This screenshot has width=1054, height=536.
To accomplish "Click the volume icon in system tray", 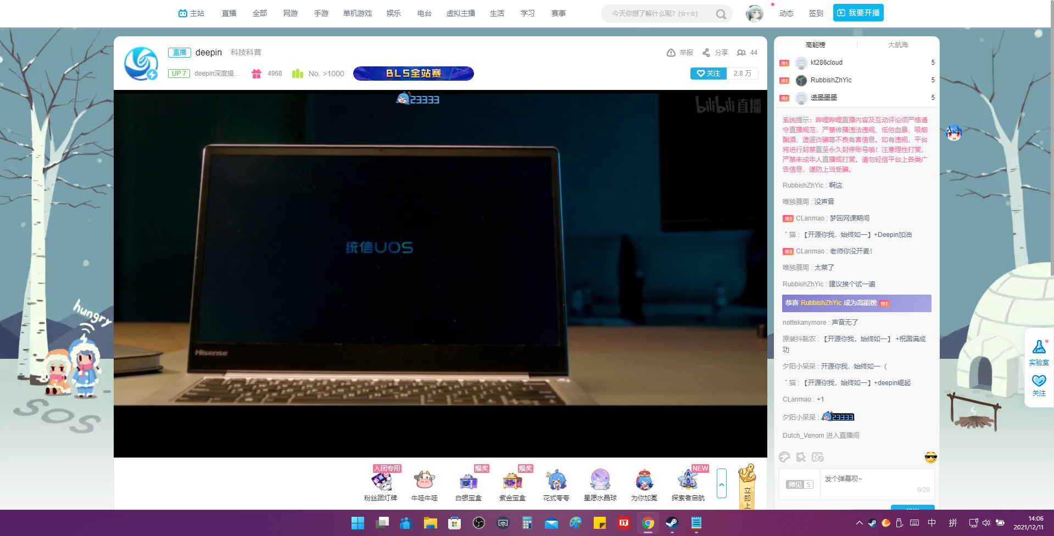I will [x=986, y=523].
